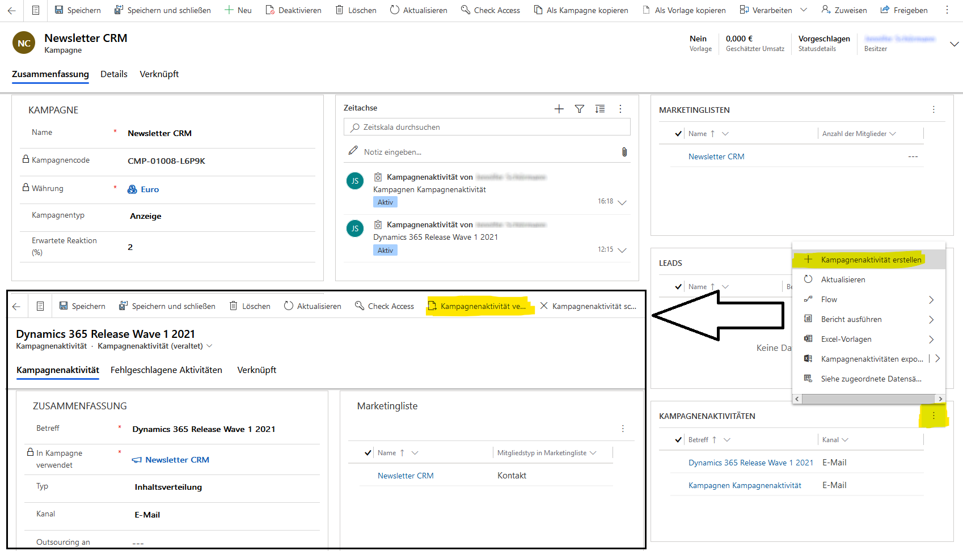
Task: Click top toolbar Aktualisieren
Action: coord(419,10)
